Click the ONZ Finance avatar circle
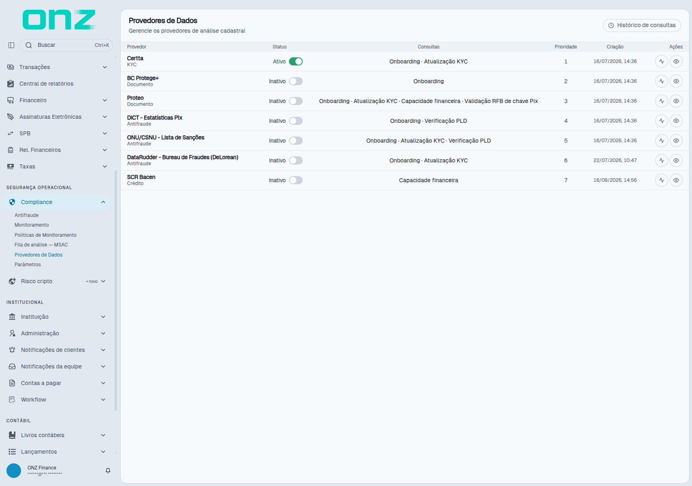The image size is (692, 486). [x=14, y=471]
